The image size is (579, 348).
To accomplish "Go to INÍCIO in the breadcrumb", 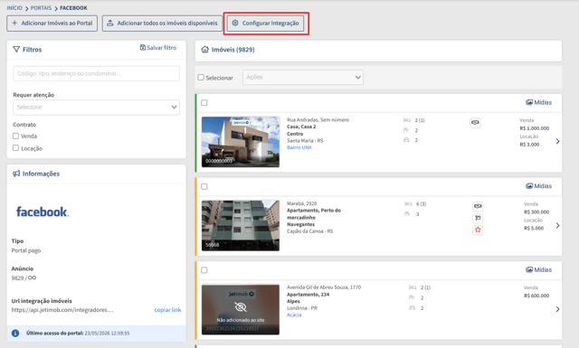I will 14,8.
